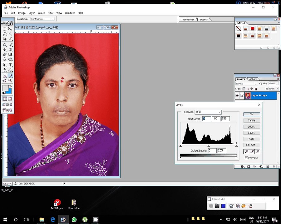281x224 pixels.
Task: Expand the Styles panel options menu
Action: (x=279, y=23)
